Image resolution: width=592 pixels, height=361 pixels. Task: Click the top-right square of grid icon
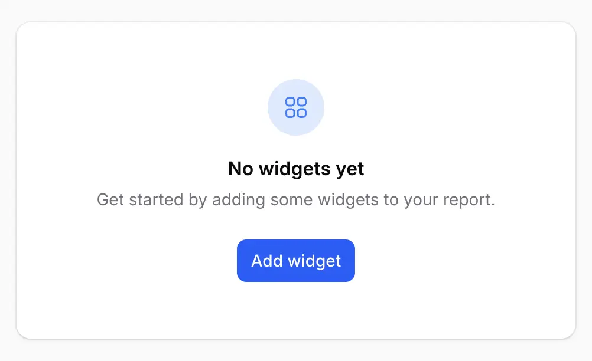301,102
